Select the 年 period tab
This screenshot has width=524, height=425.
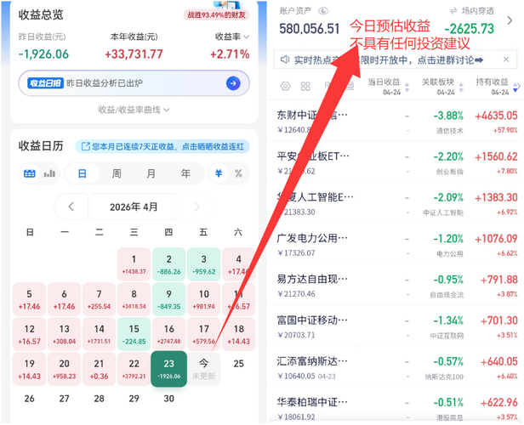click(185, 173)
